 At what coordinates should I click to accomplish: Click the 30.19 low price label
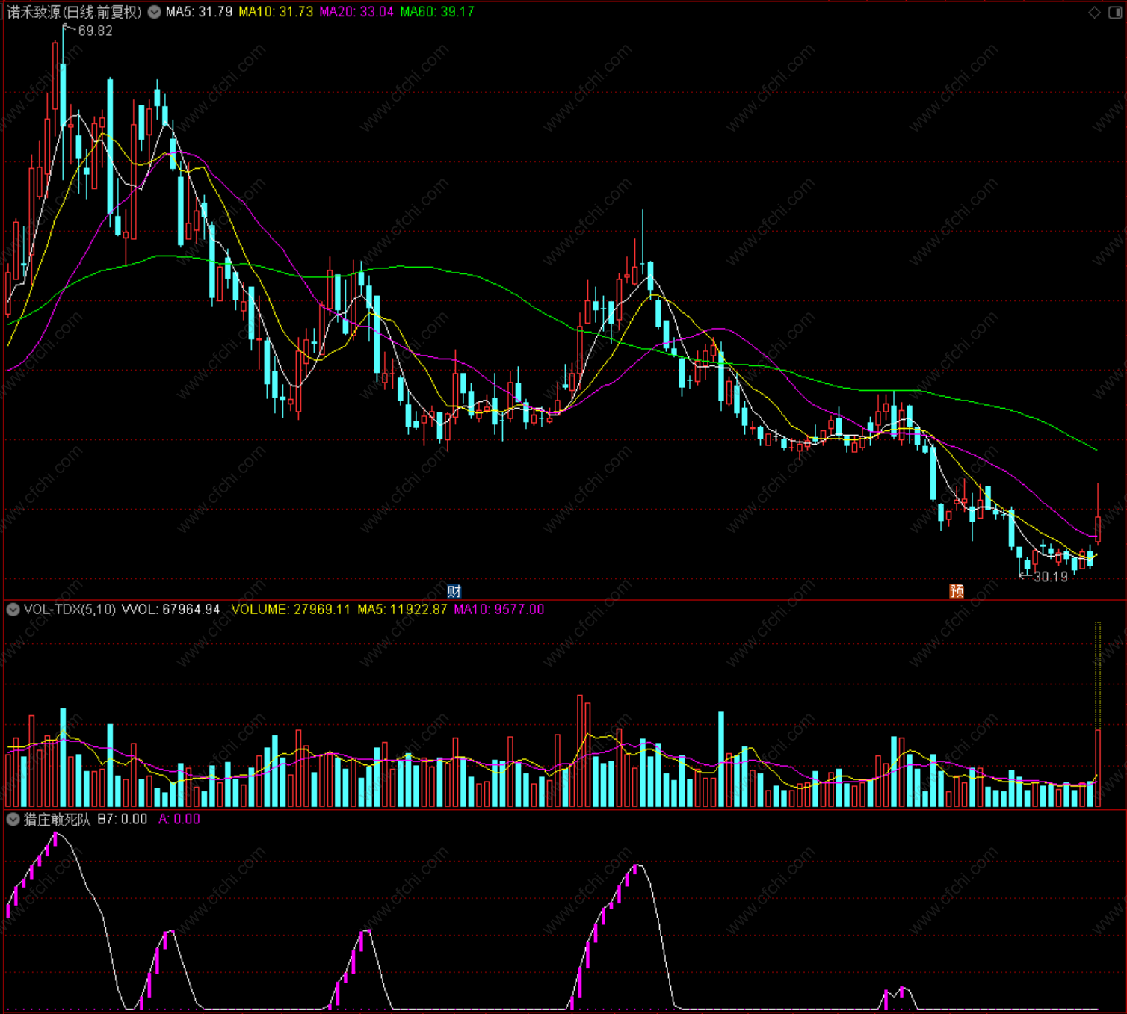coord(1051,577)
